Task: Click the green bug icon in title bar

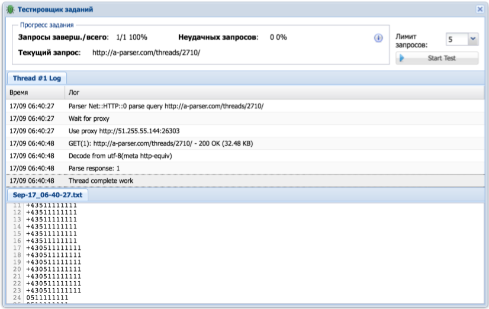Action: point(10,9)
